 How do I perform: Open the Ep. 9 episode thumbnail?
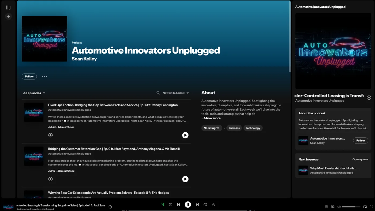(x=34, y=156)
